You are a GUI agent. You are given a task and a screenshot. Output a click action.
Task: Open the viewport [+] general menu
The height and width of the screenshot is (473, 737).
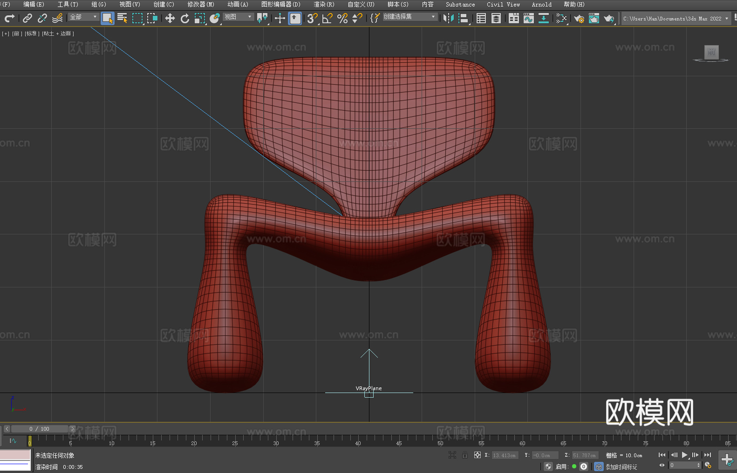tap(6, 33)
